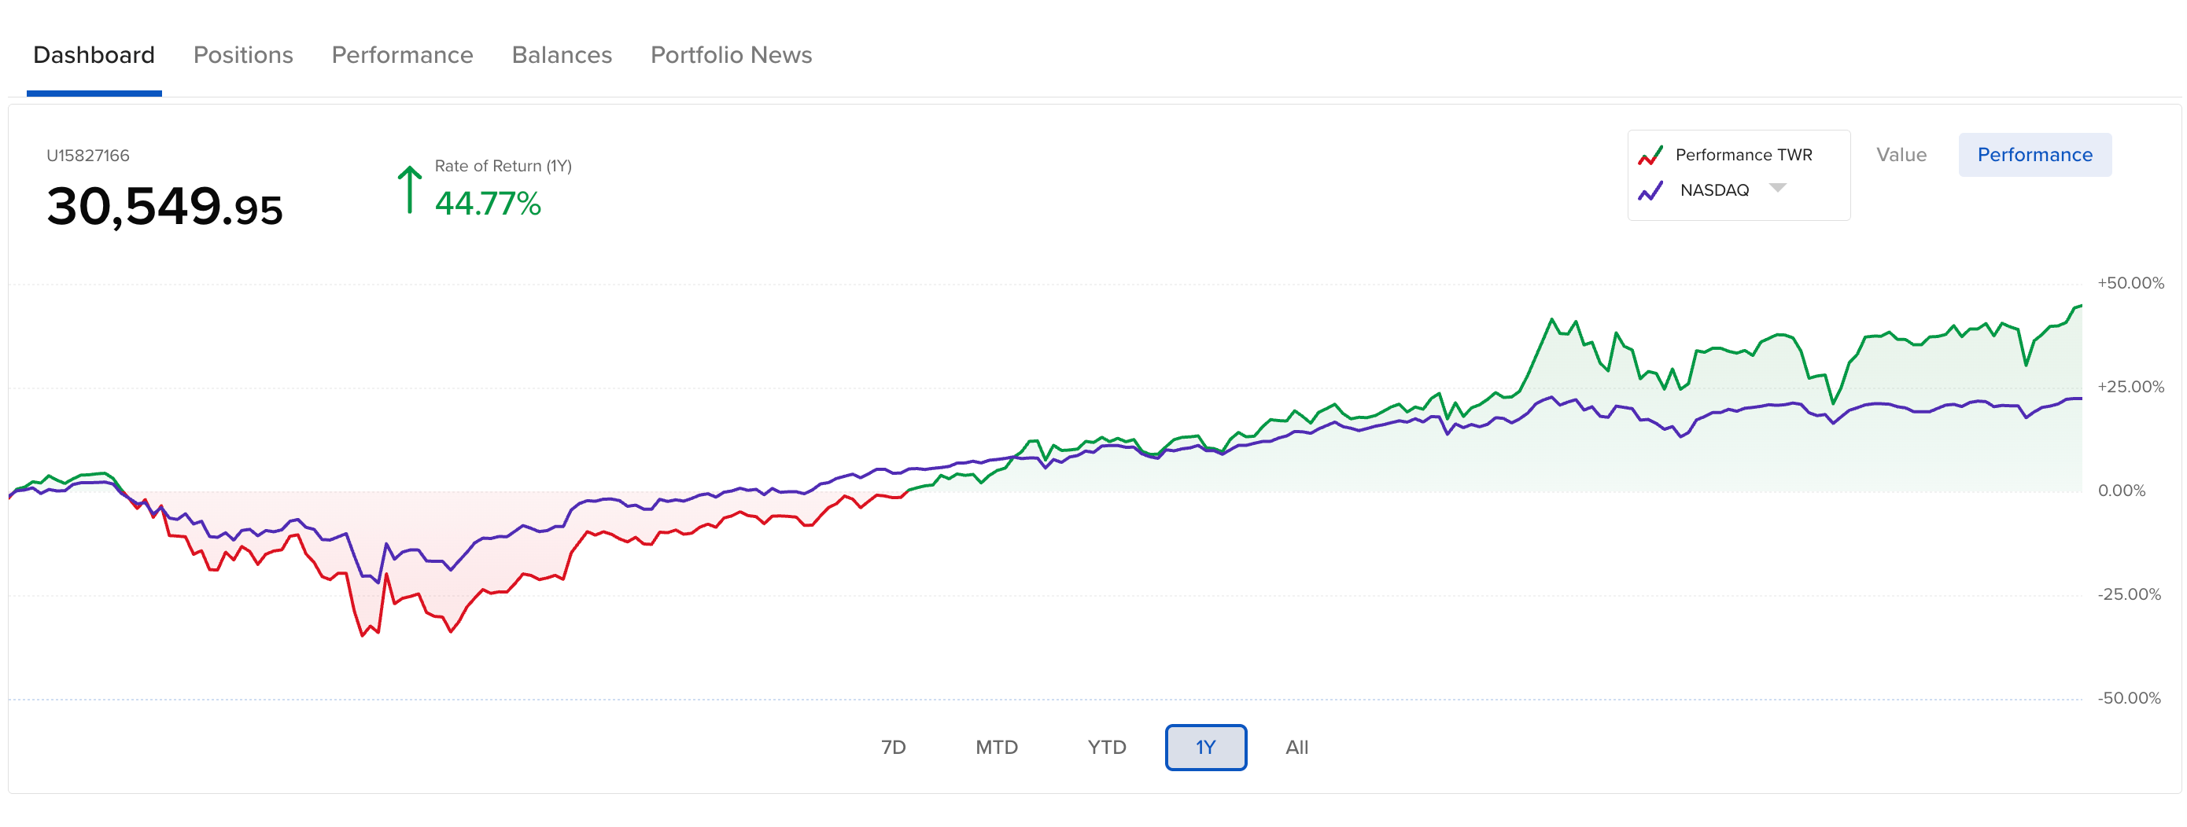2187x827 pixels.
Task: Open the Performance tab in navigation
Action: pyautogui.click(x=401, y=55)
